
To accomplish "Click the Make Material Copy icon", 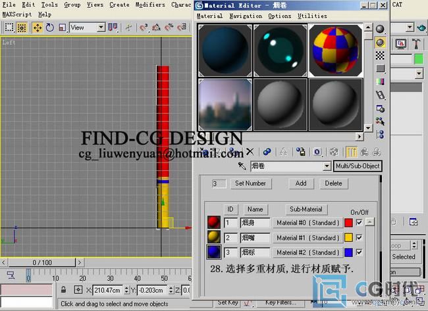I will point(267,151).
